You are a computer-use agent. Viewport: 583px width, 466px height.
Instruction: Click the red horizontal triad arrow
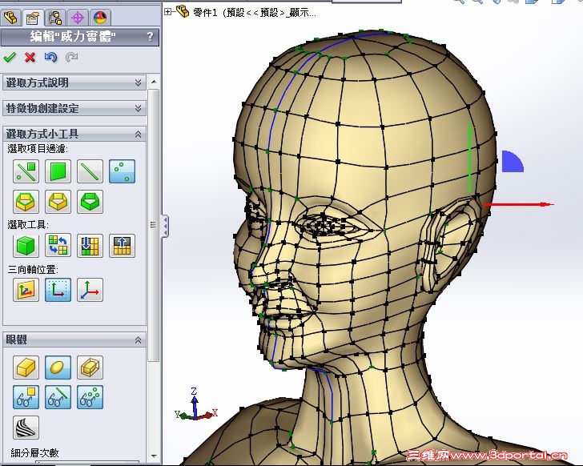pos(518,204)
